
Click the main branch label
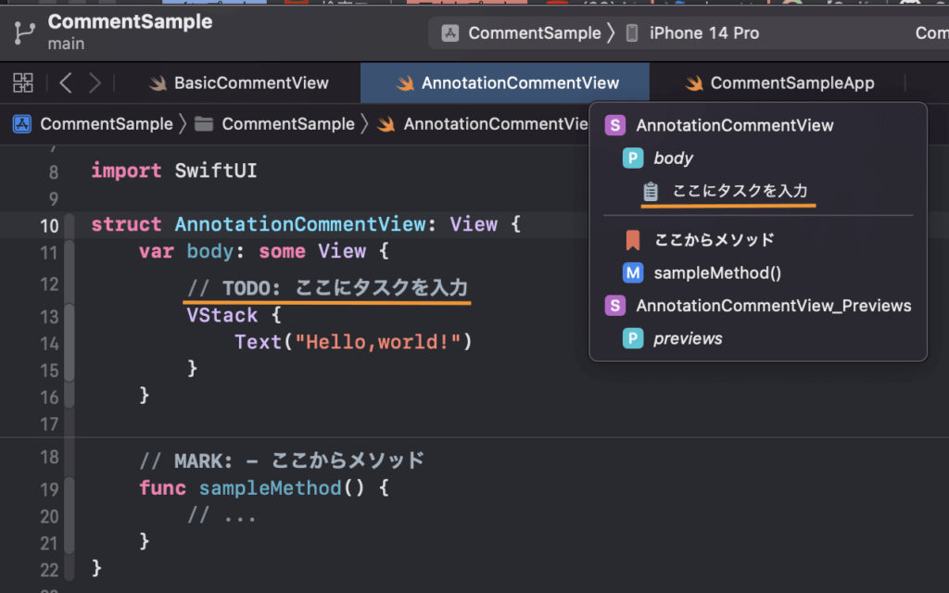66,44
